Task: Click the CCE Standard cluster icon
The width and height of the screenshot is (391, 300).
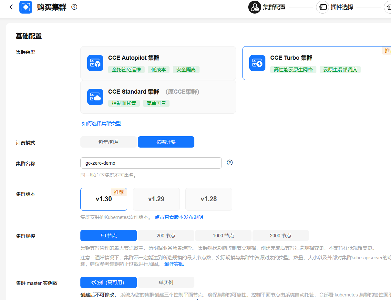Action: 95,97
